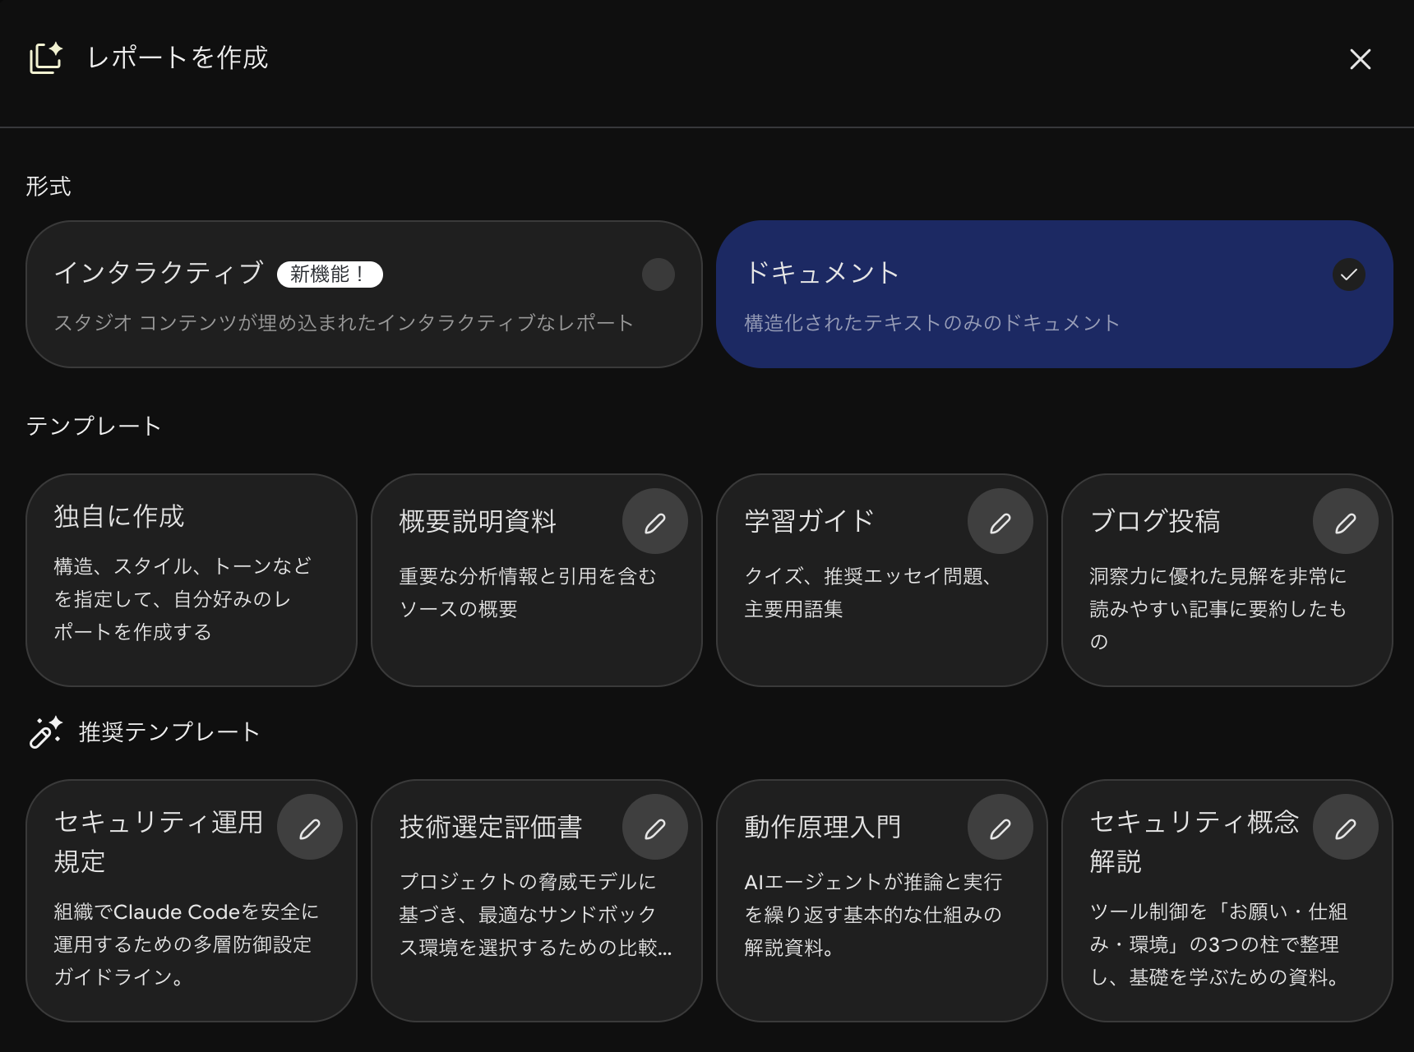Click the レポートを作成 dialog title
Viewport: 1414px width, 1052px height.
click(178, 58)
